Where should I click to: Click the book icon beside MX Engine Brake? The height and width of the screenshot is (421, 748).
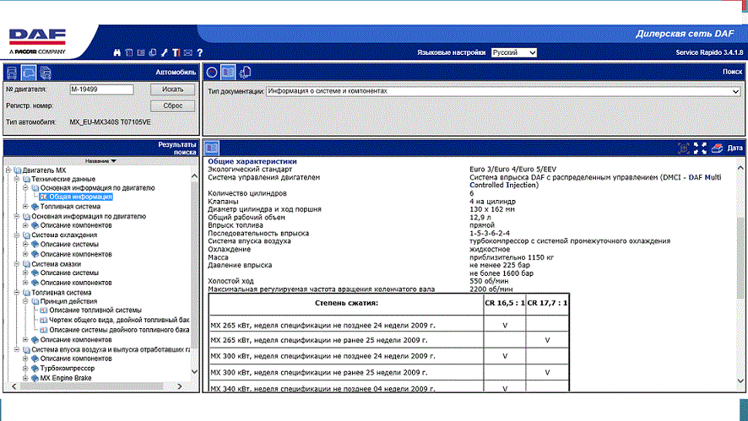click(35, 378)
